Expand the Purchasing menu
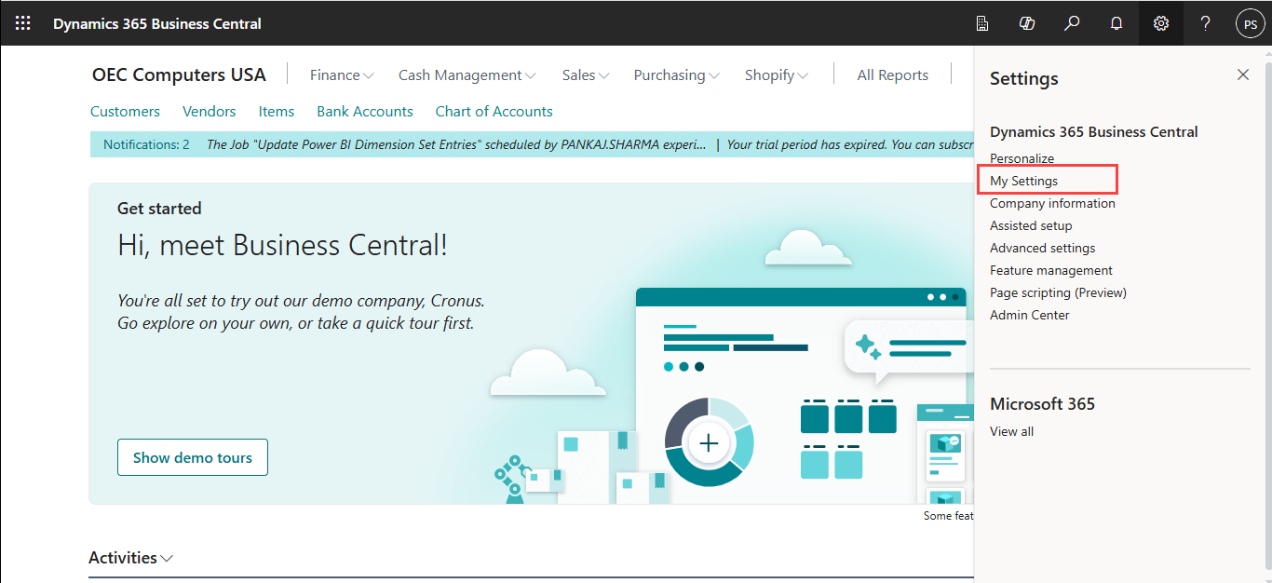The width and height of the screenshot is (1272, 583). (x=676, y=75)
